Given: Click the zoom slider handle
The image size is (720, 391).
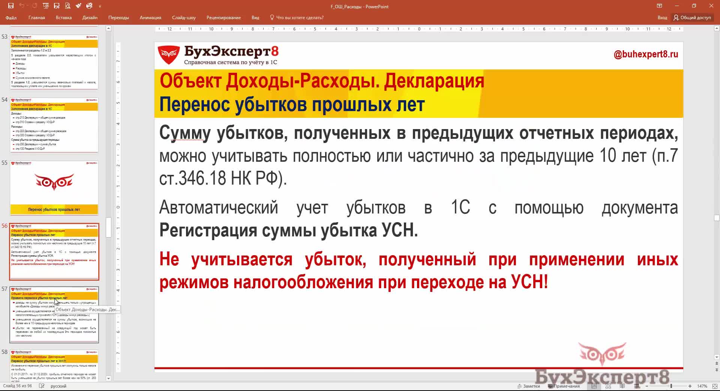Looking at the screenshot, I should coord(671,386).
